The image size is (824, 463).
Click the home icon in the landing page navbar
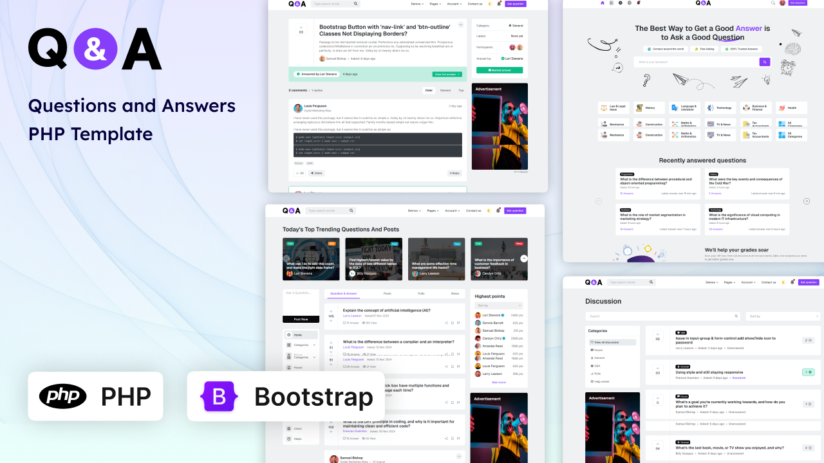pyautogui.click(x=603, y=3)
